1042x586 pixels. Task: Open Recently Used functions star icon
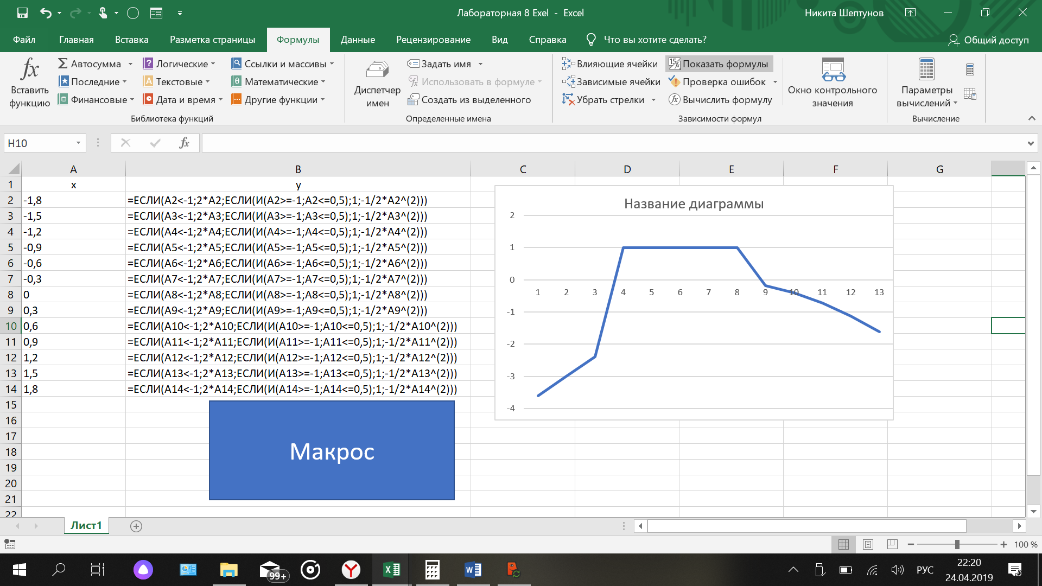63,81
